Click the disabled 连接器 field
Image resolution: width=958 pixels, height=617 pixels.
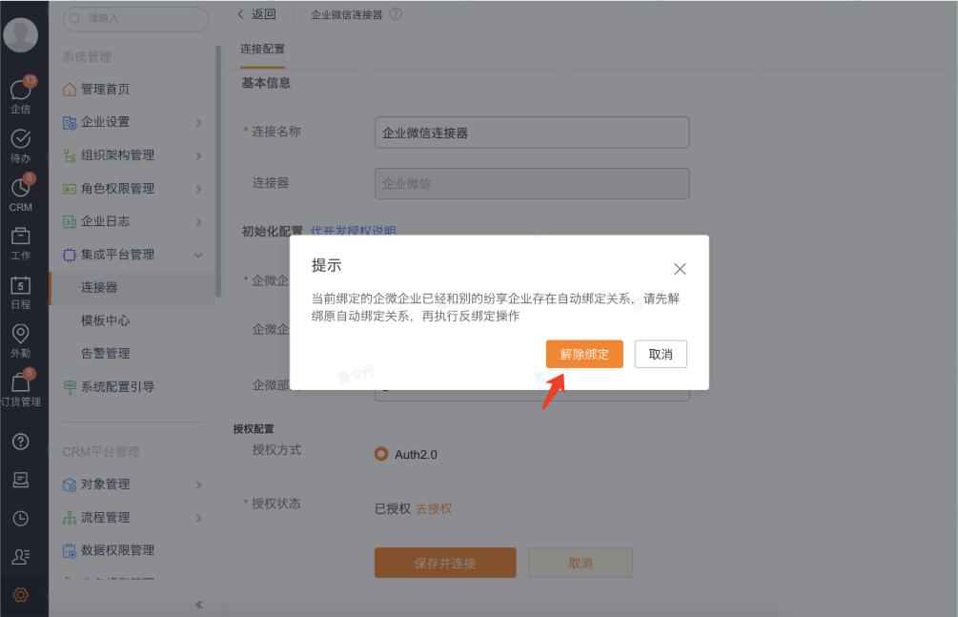532,183
